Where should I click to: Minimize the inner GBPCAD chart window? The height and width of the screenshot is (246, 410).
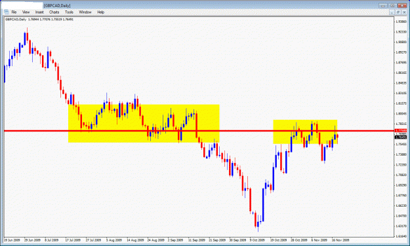click(392, 12)
